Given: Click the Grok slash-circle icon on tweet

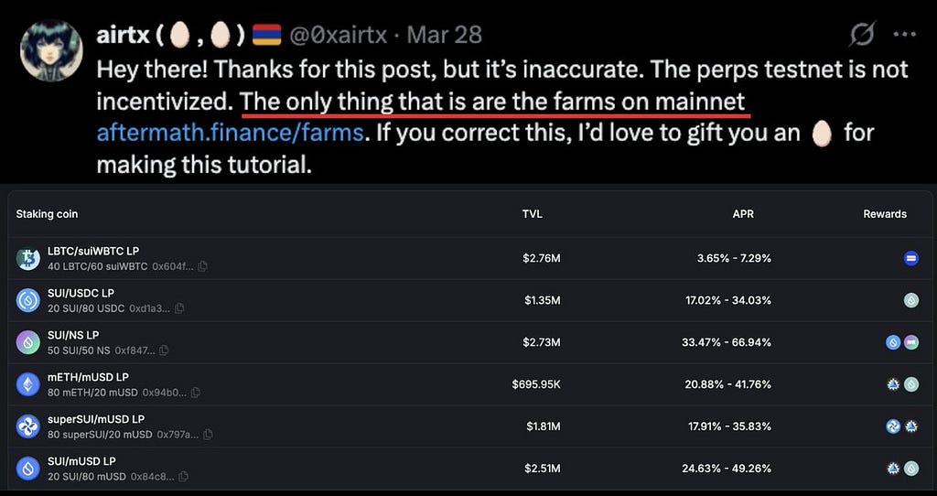Looking at the screenshot, I should pos(862,35).
